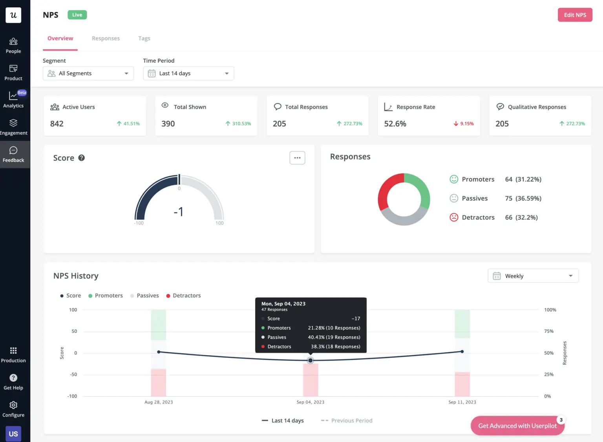Open the Last 14 days time period dropdown
This screenshot has width=603, height=442.
(x=188, y=73)
